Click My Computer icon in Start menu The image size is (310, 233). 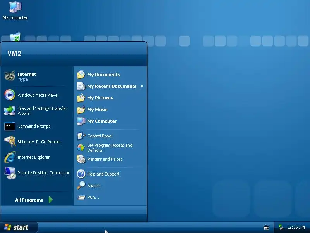tap(81, 121)
